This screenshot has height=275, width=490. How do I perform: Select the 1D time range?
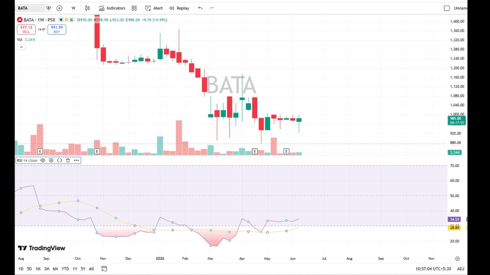coord(21,269)
